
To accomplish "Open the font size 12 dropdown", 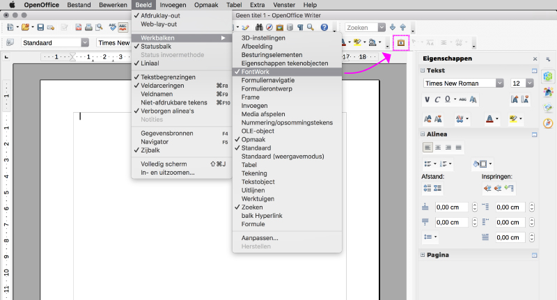I will click(530, 83).
